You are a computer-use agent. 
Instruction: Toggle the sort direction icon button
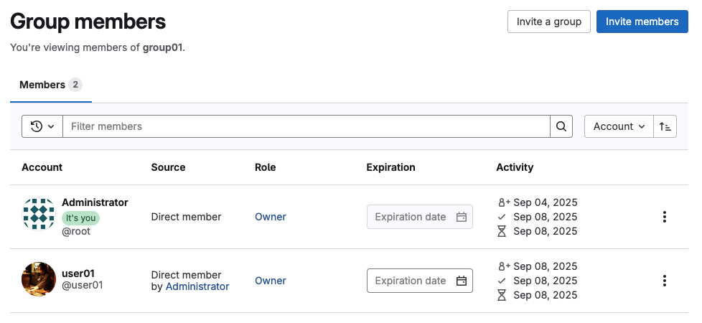[x=665, y=126]
